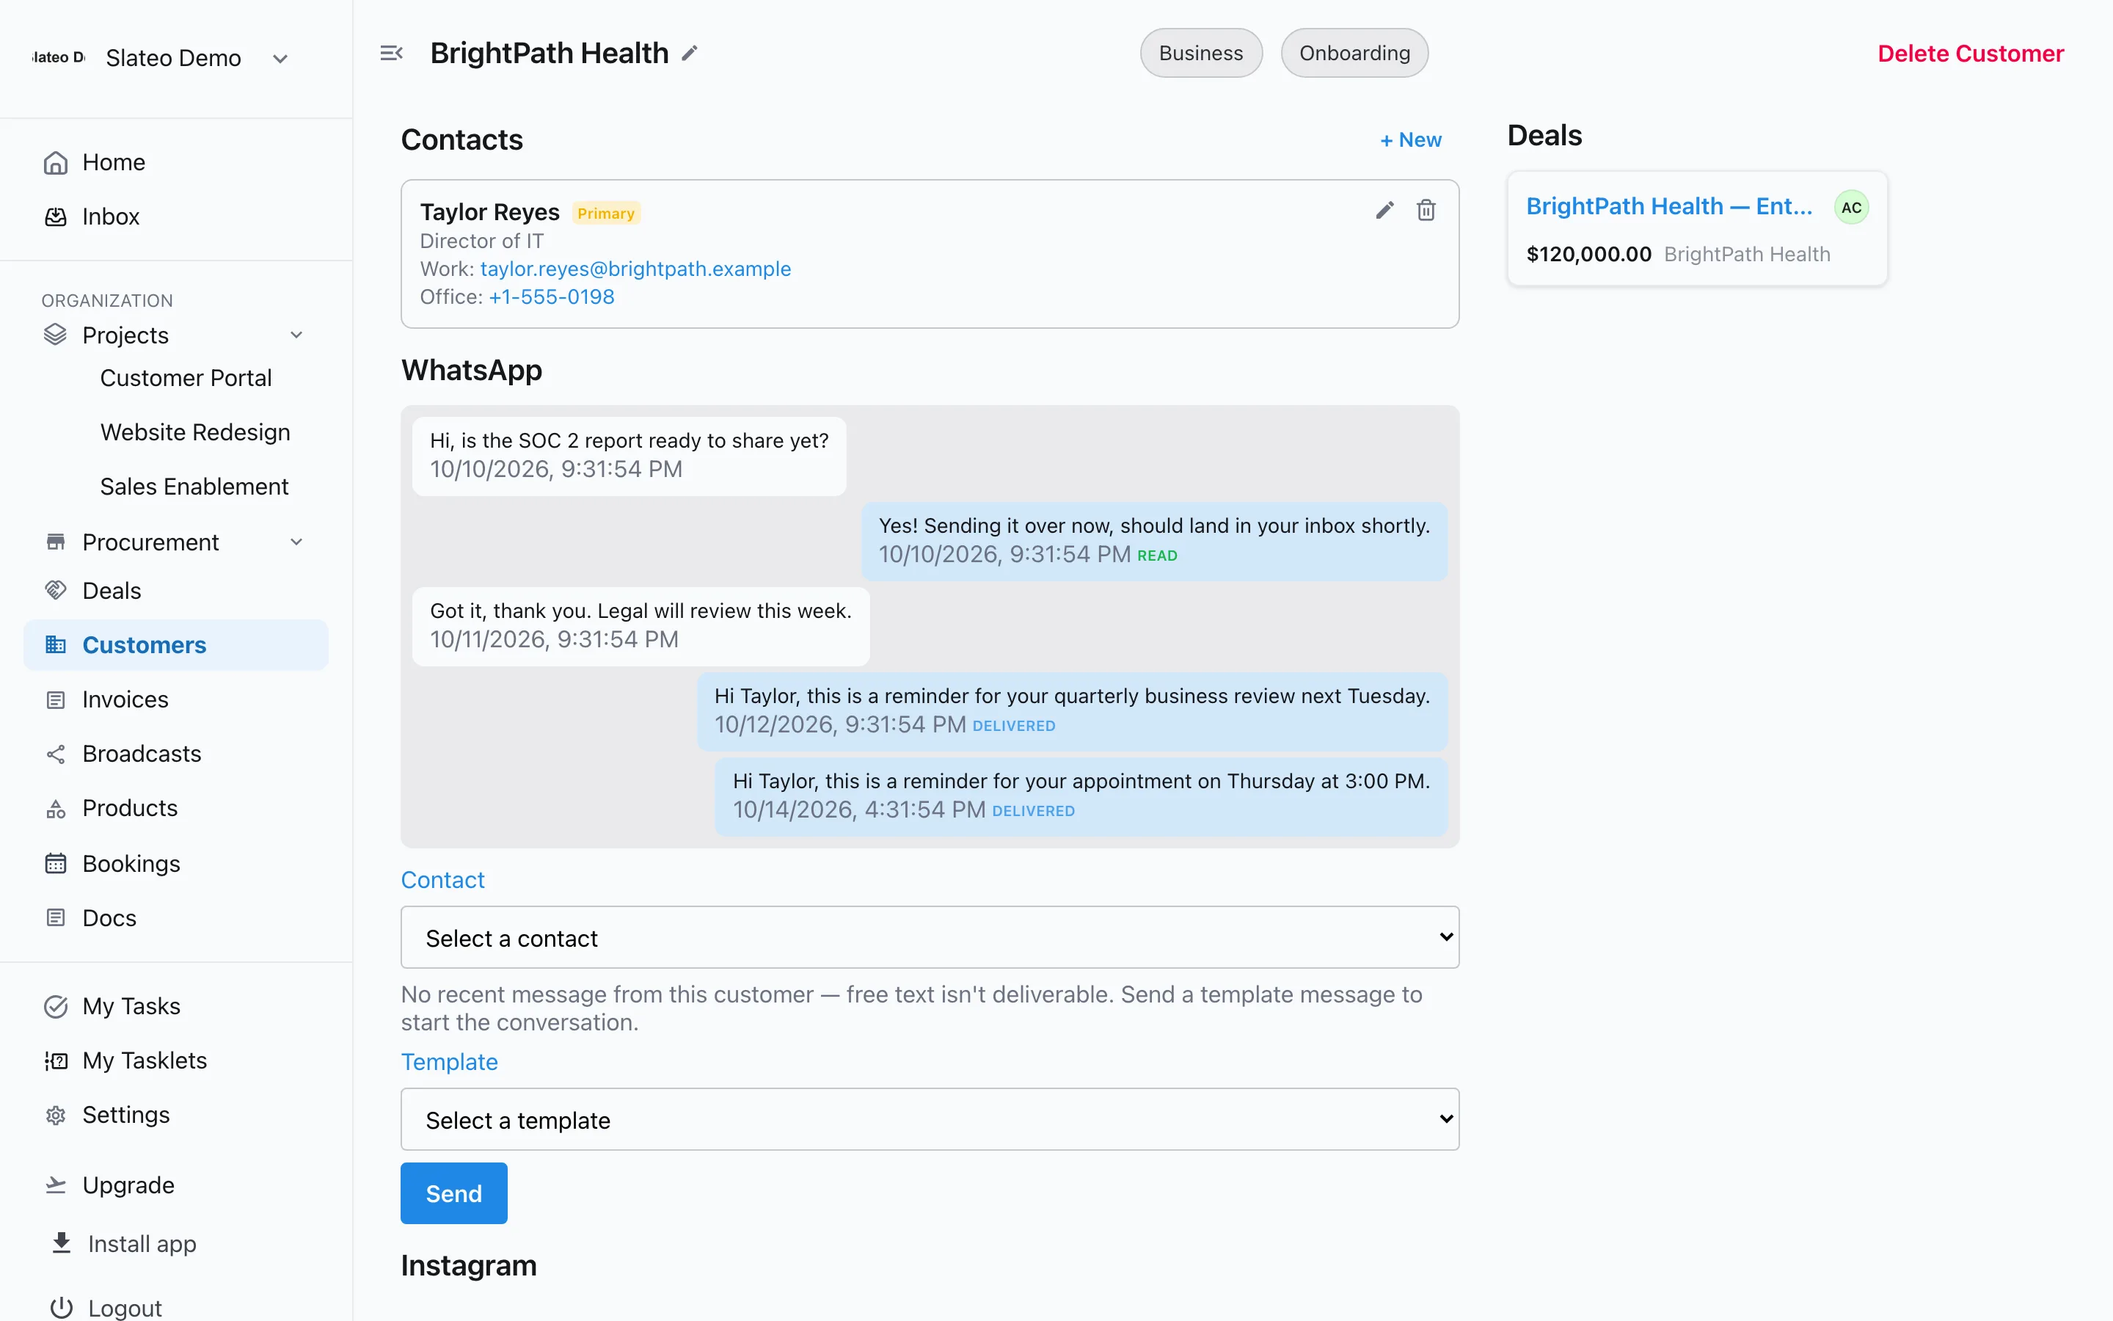Viewport: 2113px width, 1321px height.
Task: Expand the Procurement section chevron
Action: point(297,542)
